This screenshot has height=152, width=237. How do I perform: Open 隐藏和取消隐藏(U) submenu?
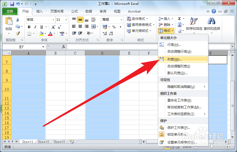coord(183,87)
